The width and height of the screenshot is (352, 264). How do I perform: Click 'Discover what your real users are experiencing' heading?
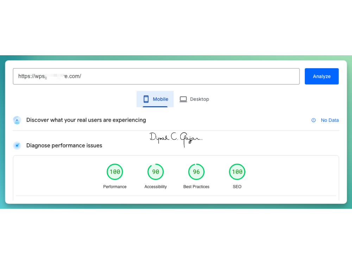point(86,120)
